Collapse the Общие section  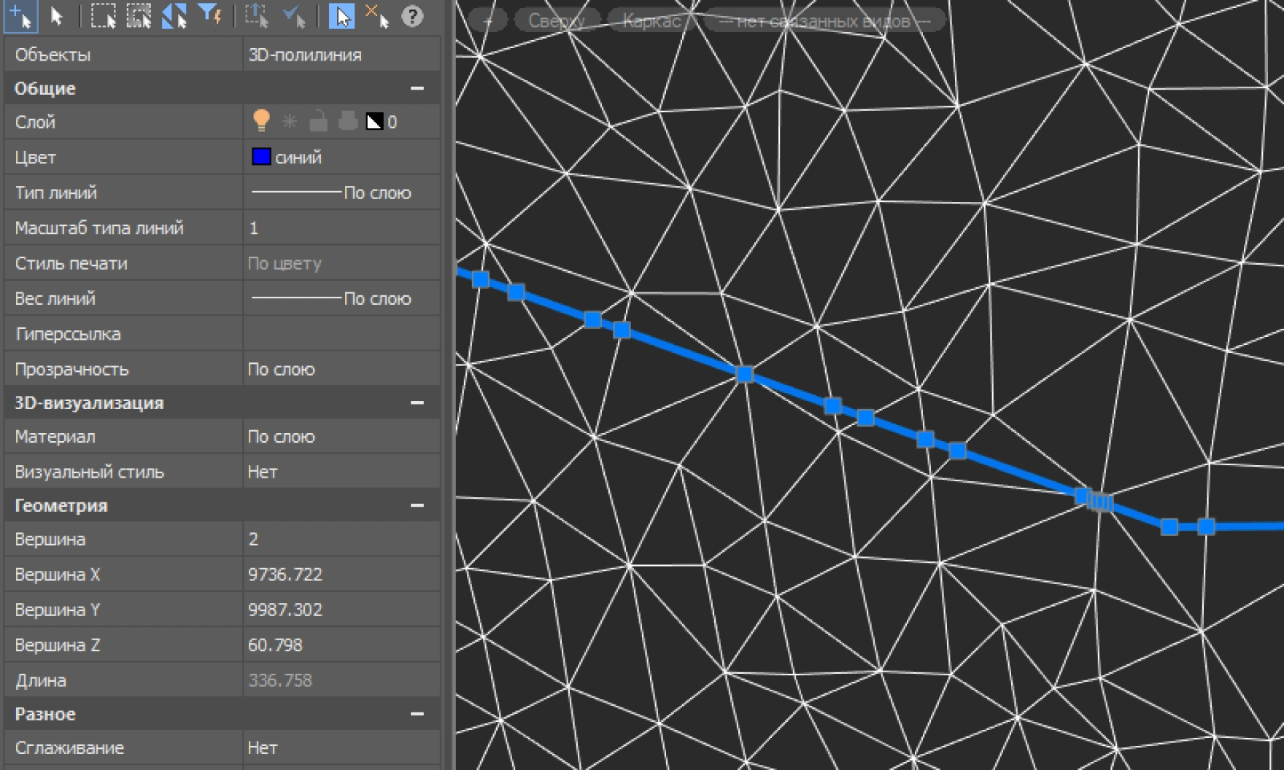click(417, 88)
